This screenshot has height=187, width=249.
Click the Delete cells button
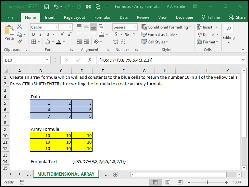[x=205, y=35]
